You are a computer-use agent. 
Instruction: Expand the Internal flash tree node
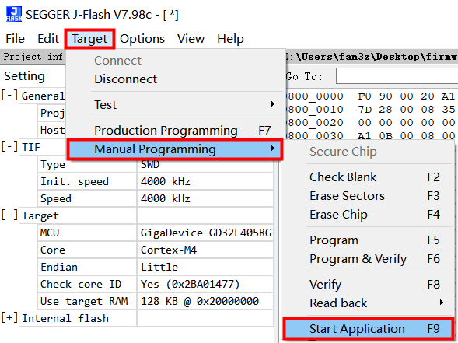(9, 318)
